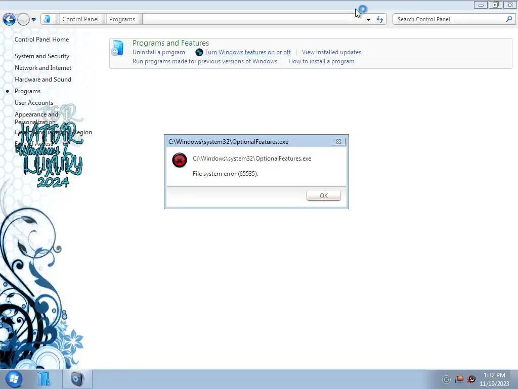The image size is (518, 389).
Task: Open the recent pages dropdown arrow
Action: click(34, 20)
